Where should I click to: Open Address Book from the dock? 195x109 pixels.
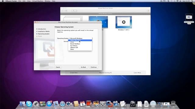[76, 104]
